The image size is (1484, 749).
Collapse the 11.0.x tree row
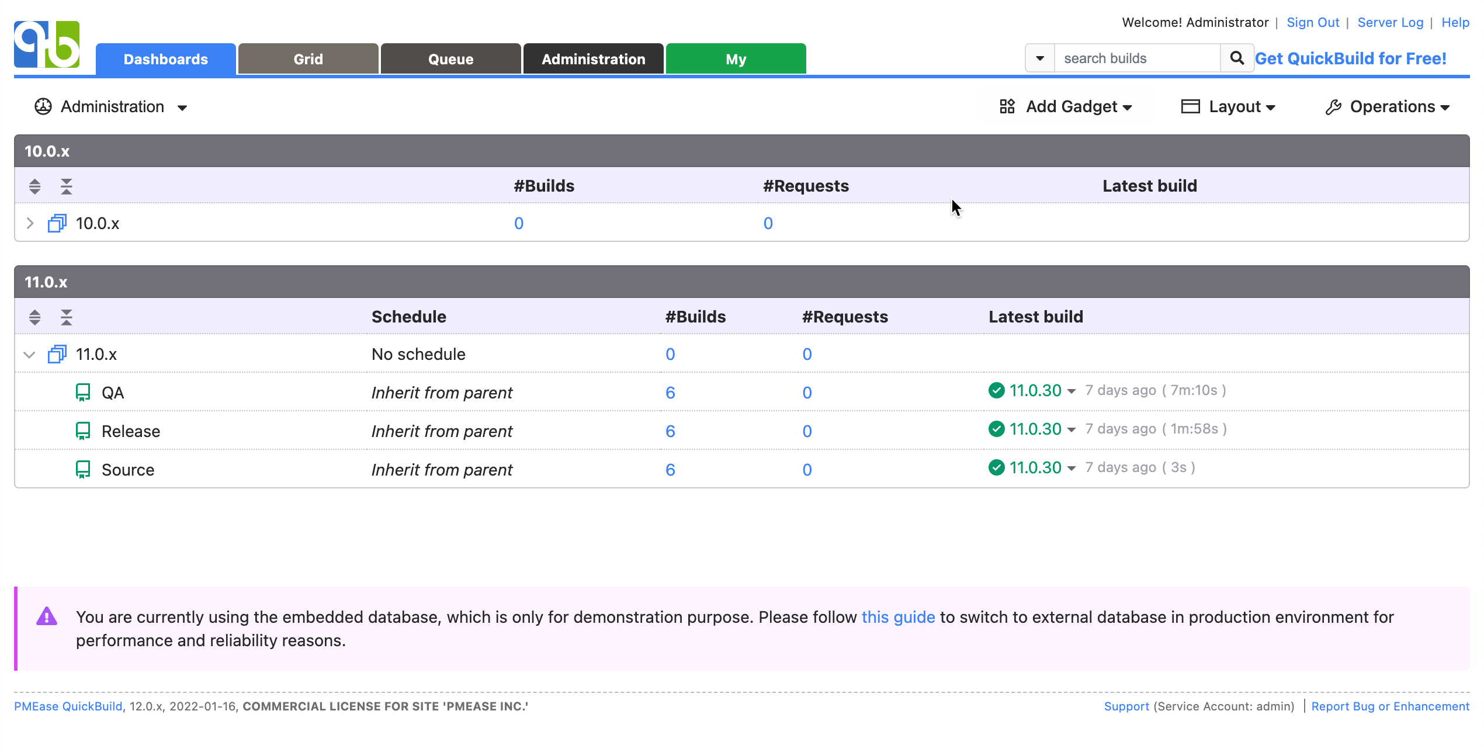29,355
